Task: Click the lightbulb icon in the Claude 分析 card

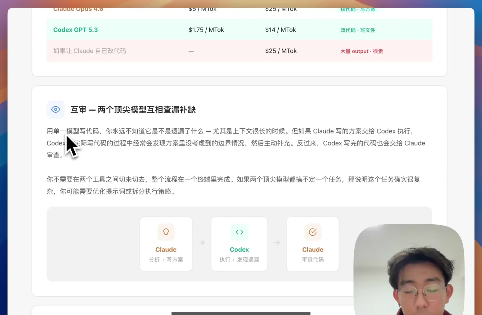Action: 166,232
